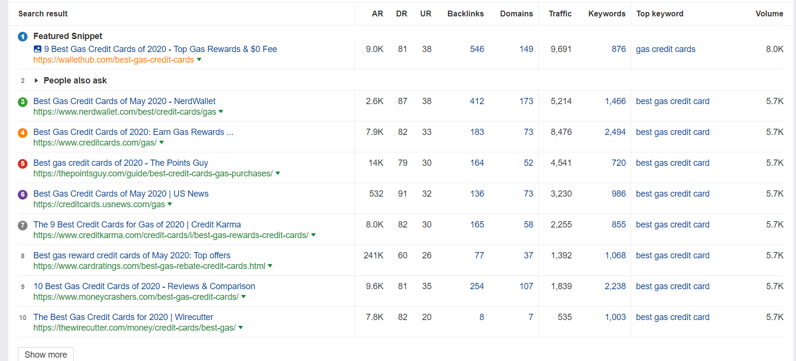Click the orange position 4 badge
Screen dimensions: 796x361
pos(23,133)
